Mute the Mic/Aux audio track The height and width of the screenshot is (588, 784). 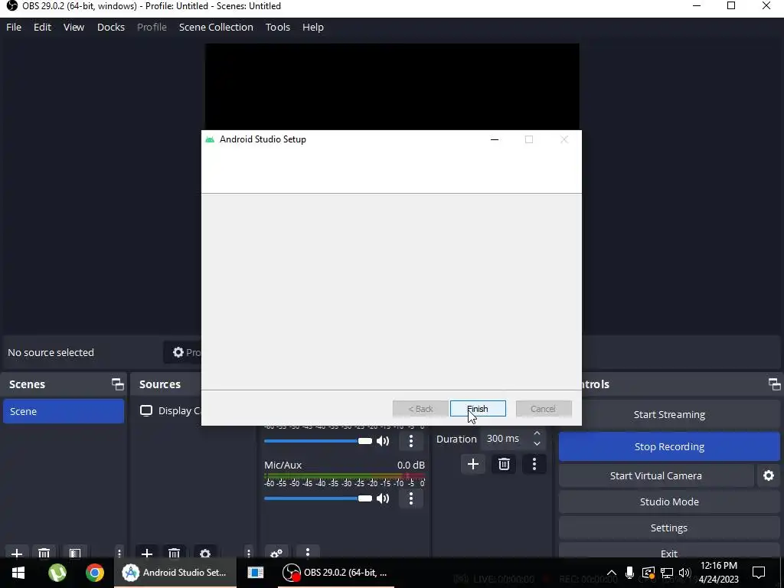coord(383,498)
